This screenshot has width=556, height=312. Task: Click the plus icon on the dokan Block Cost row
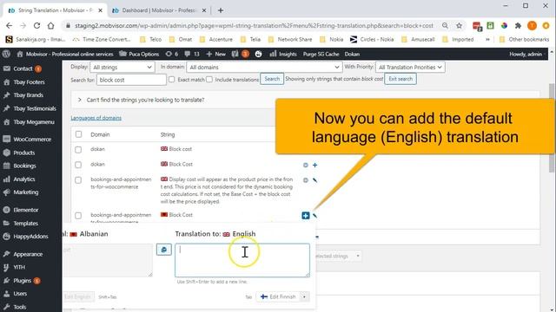[x=314, y=165]
